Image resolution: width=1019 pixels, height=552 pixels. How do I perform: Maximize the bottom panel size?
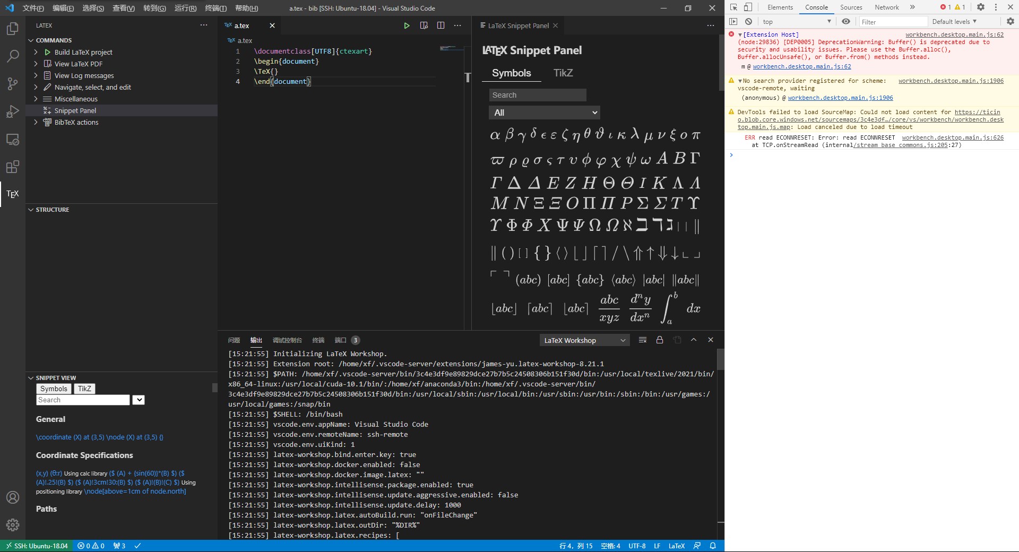[x=694, y=340]
